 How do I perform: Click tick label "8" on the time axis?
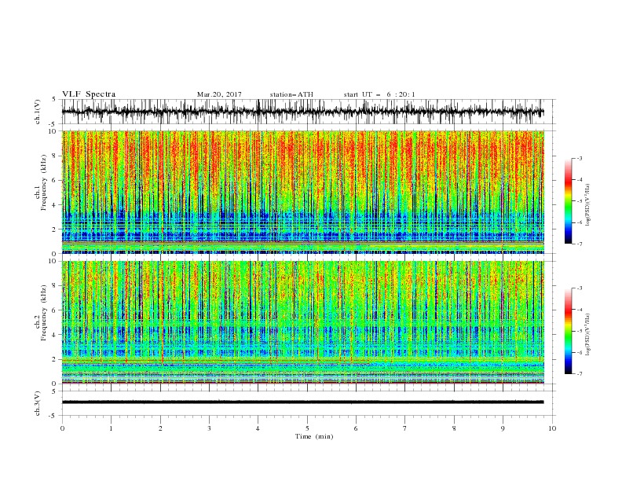point(454,428)
